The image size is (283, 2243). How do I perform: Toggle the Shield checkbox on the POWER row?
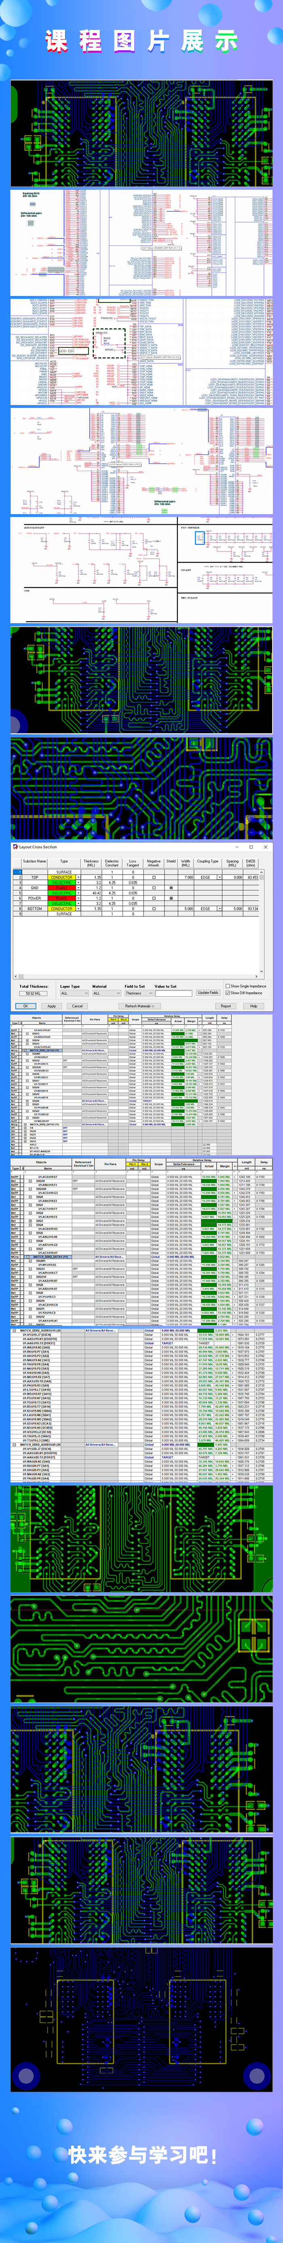171,898
